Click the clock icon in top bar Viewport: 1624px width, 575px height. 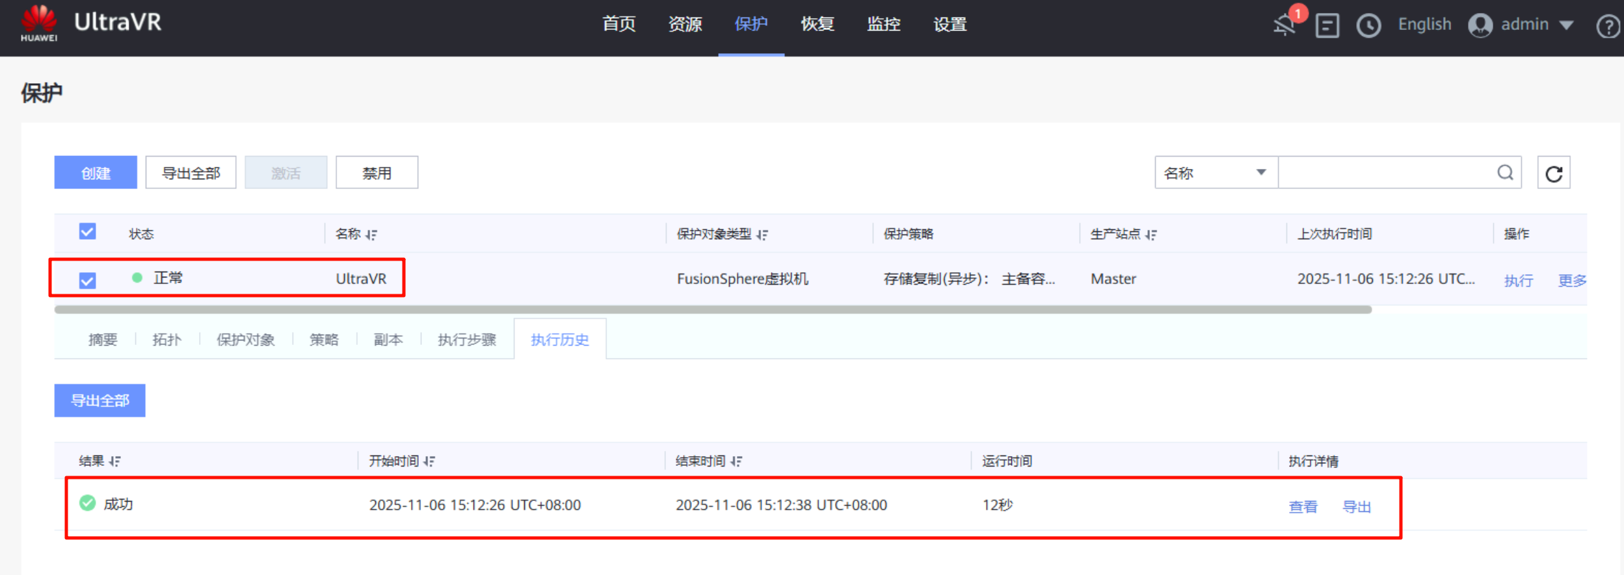tap(1368, 26)
